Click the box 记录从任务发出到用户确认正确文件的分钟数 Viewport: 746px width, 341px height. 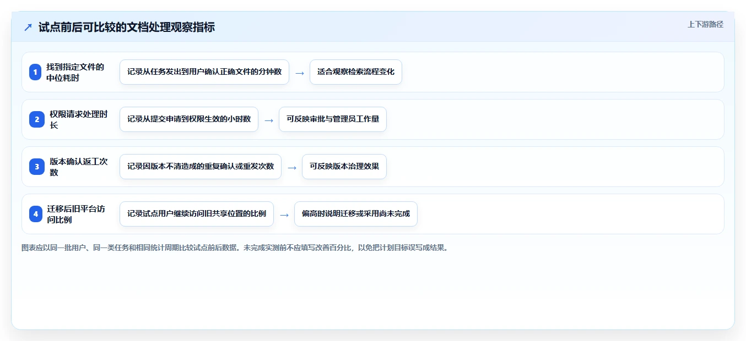(x=204, y=72)
